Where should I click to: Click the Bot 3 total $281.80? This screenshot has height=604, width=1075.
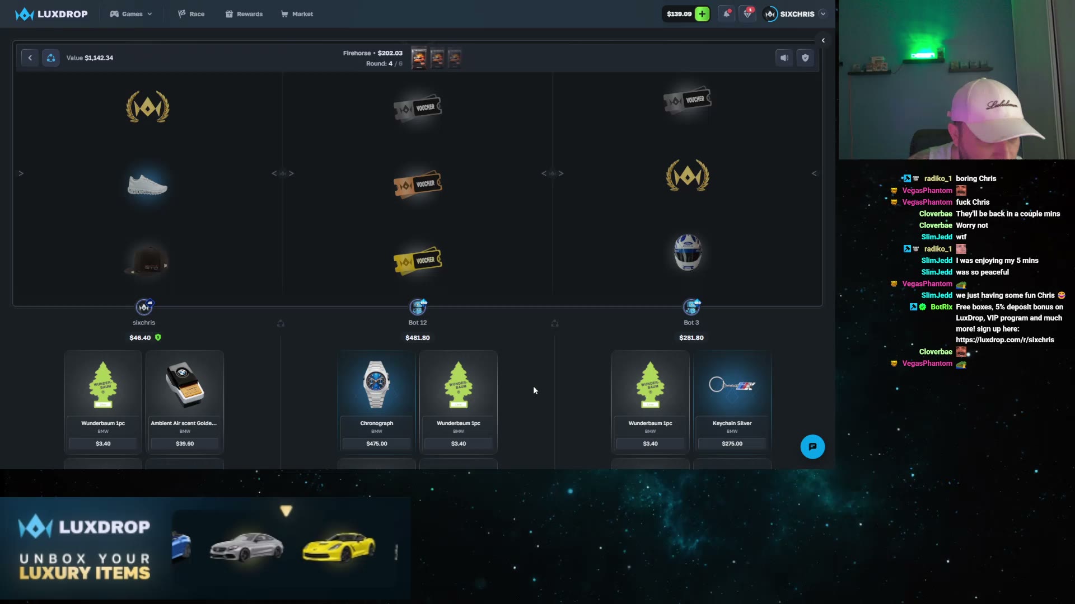tap(691, 338)
